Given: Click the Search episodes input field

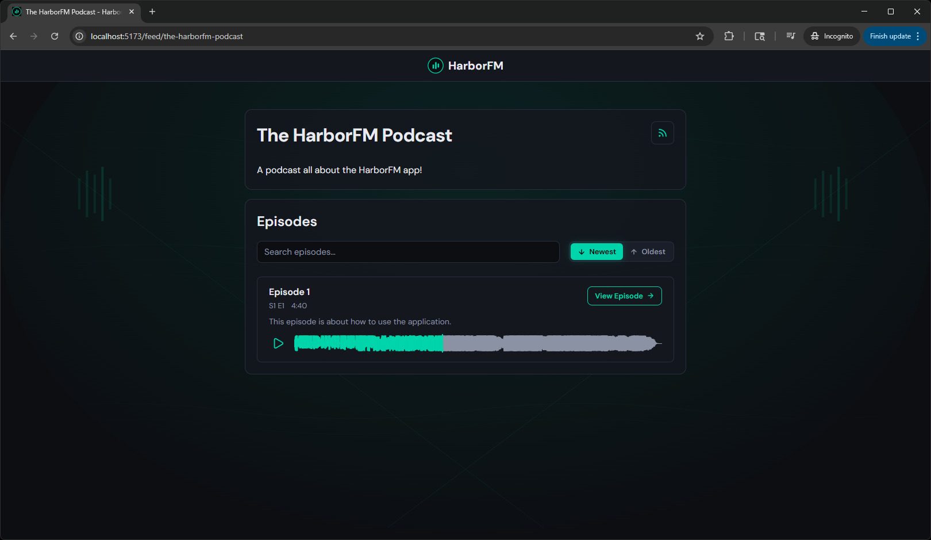Looking at the screenshot, I should 408,251.
